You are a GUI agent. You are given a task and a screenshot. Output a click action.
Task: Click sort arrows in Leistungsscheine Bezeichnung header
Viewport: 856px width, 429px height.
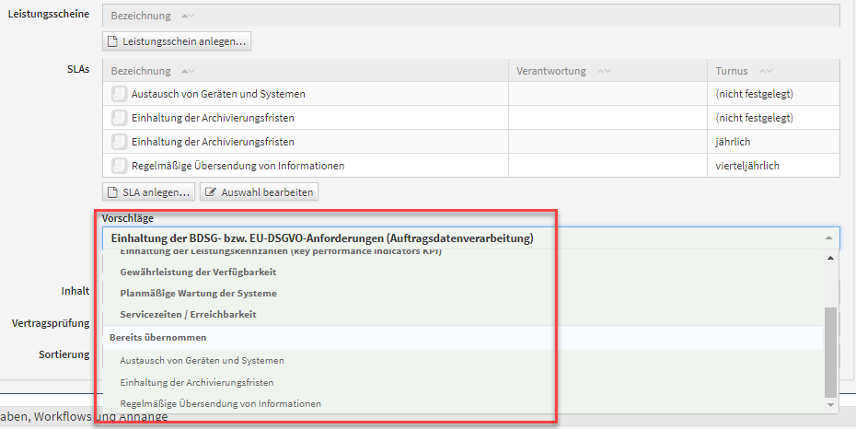pyautogui.click(x=187, y=17)
